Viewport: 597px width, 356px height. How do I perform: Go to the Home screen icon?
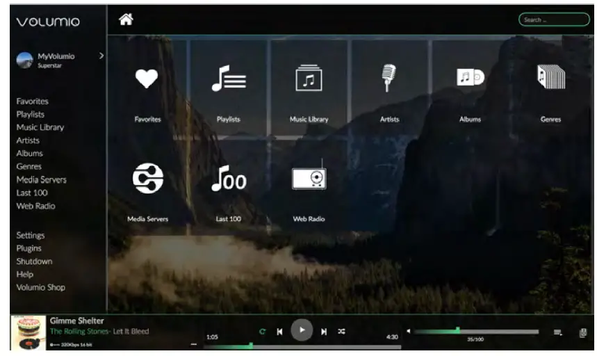pyautogui.click(x=126, y=19)
